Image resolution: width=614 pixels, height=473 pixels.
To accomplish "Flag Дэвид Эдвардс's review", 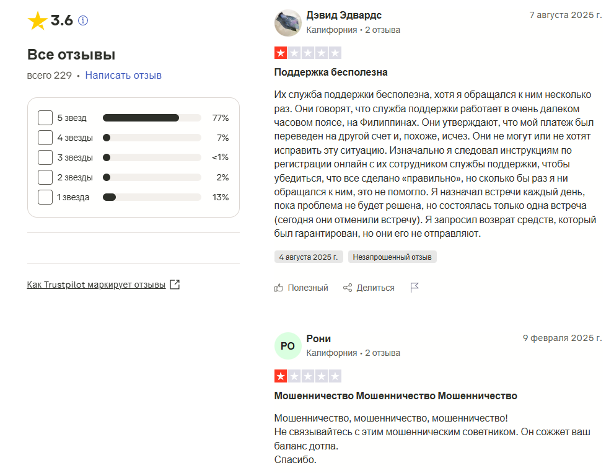I will pyautogui.click(x=414, y=288).
